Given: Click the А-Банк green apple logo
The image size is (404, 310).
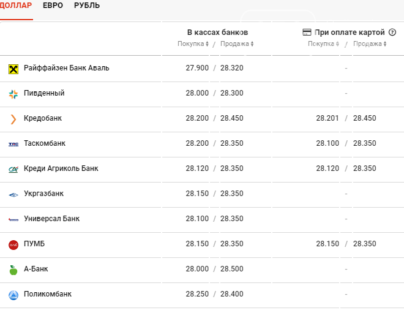Looking at the screenshot, I should coord(13,270).
